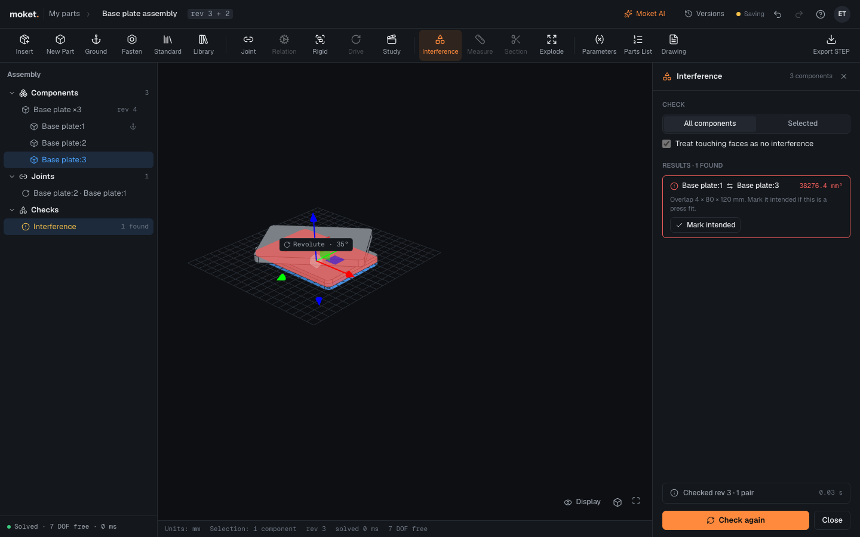Select Base plate ×3 parent component
Screen dimensions: 860x537
point(78,110)
